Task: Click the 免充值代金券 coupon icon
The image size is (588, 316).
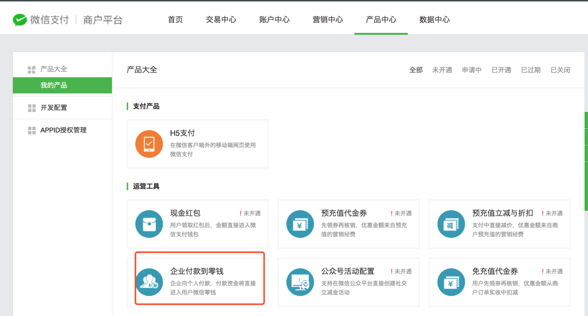Action: tap(451, 282)
